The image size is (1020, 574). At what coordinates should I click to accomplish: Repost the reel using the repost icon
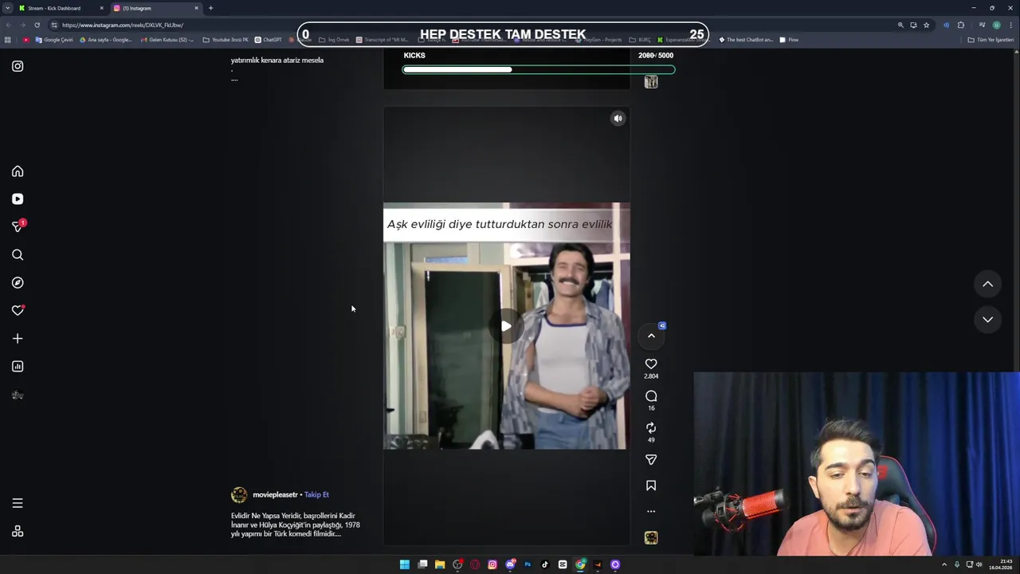(651, 428)
